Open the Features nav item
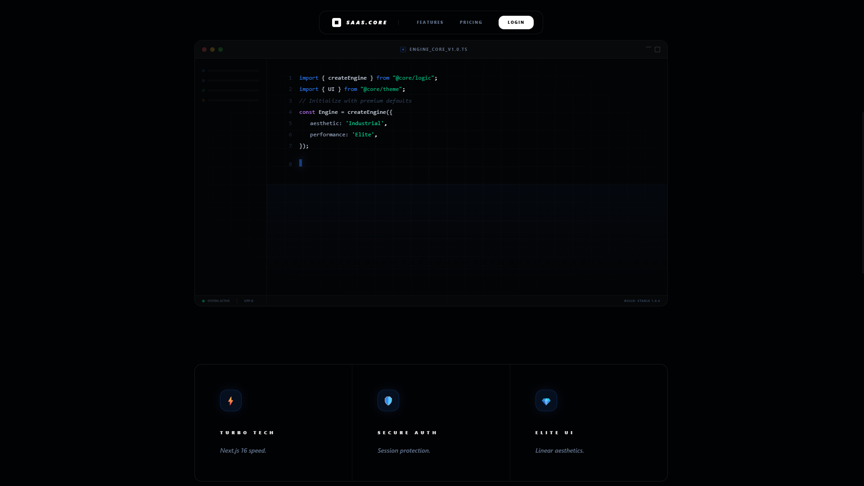This screenshot has height=486, width=864. pos(430,22)
